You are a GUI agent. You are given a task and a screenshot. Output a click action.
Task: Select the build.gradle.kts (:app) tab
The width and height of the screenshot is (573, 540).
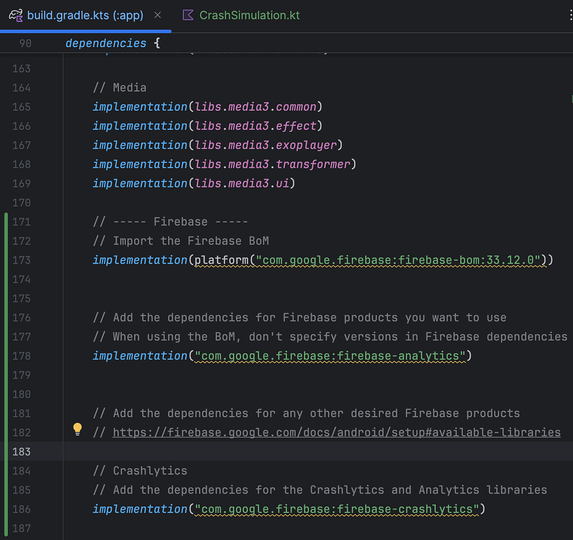pyautogui.click(x=86, y=15)
